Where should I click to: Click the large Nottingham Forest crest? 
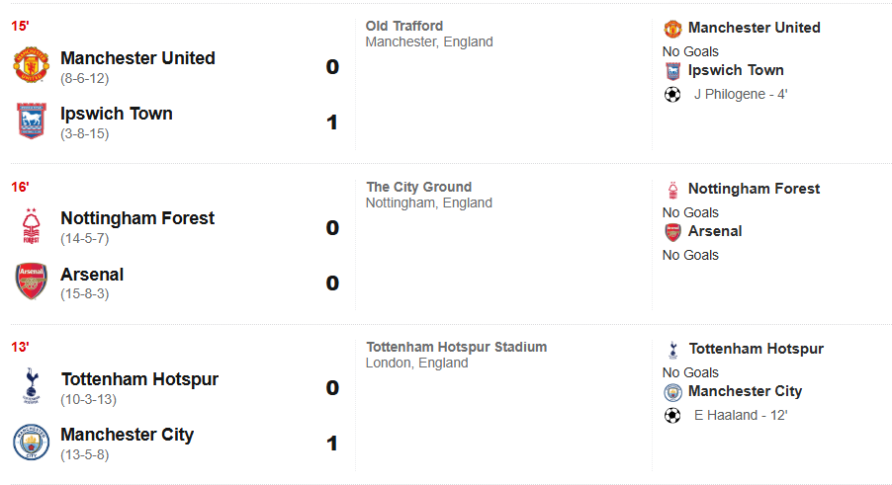[31, 226]
